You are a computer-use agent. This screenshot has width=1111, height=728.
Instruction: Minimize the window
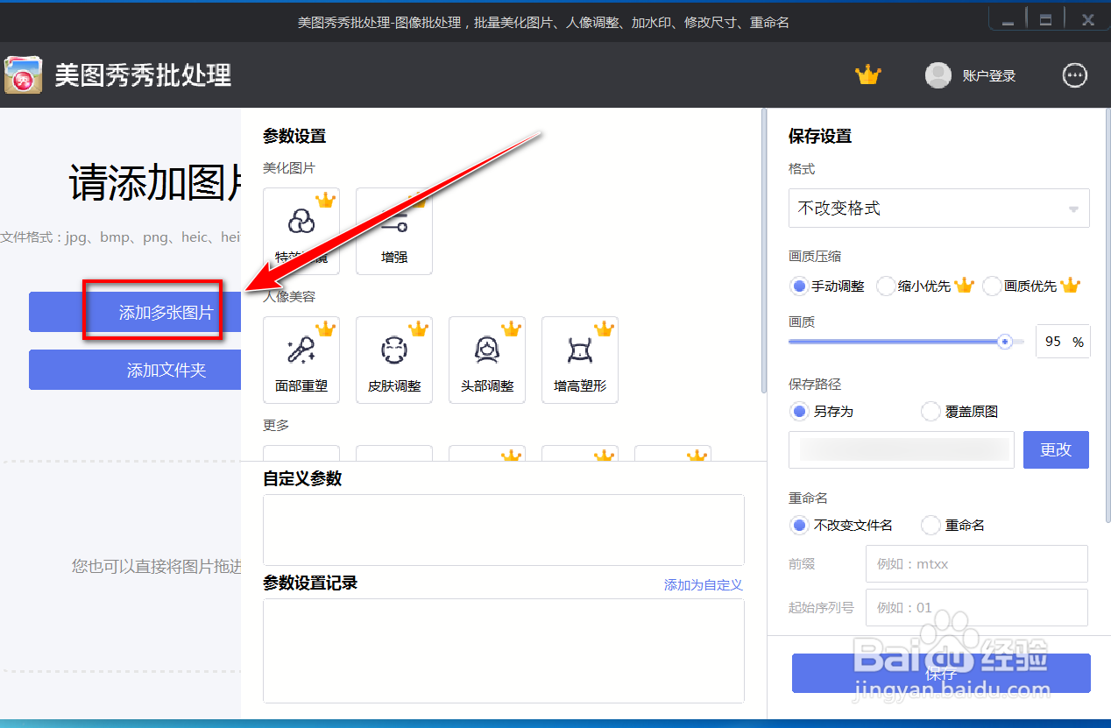coord(1008,20)
